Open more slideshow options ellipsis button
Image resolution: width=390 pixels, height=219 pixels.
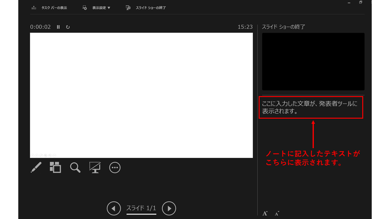coord(115,168)
